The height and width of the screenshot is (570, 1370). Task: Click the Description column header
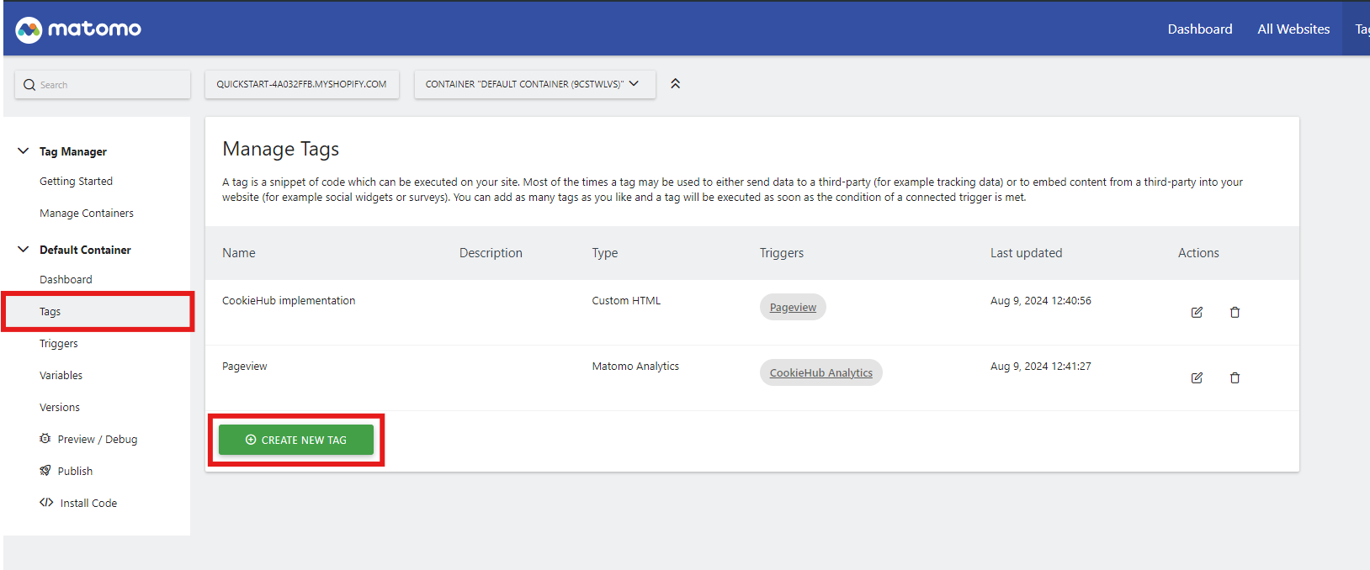pos(491,253)
